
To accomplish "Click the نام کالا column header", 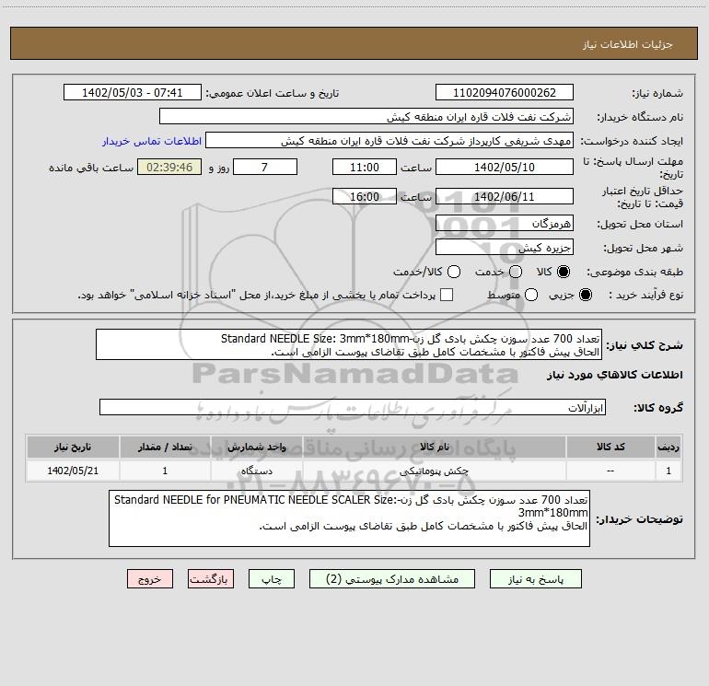I will [x=434, y=447].
